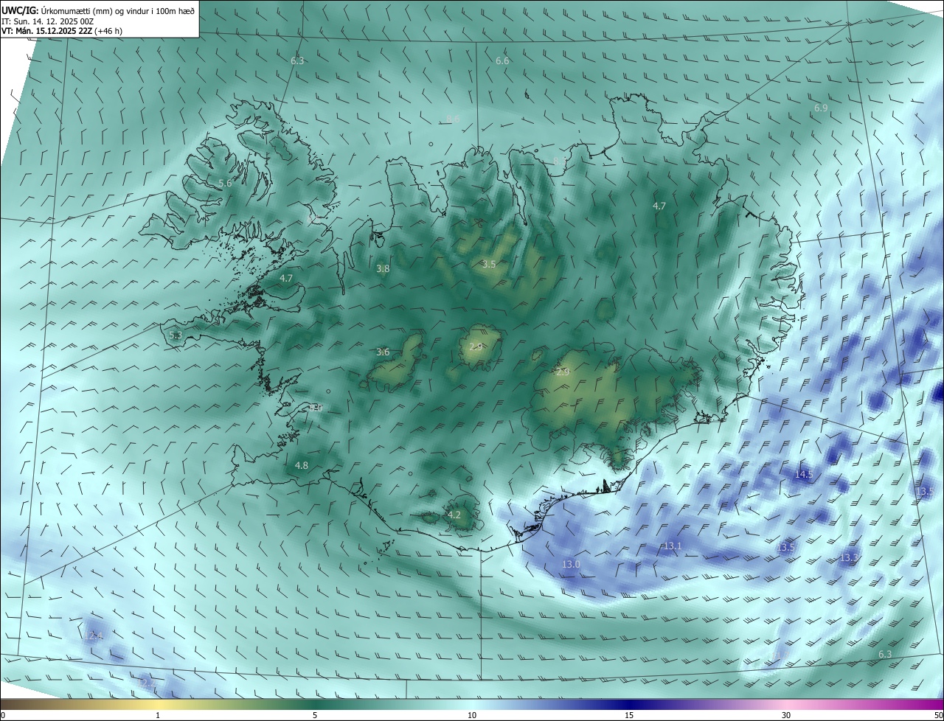Click the 50 tick label on the legend
This screenshot has height=721, width=944.
pos(938,715)
